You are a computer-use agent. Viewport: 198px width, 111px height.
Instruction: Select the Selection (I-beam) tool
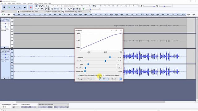37,6
